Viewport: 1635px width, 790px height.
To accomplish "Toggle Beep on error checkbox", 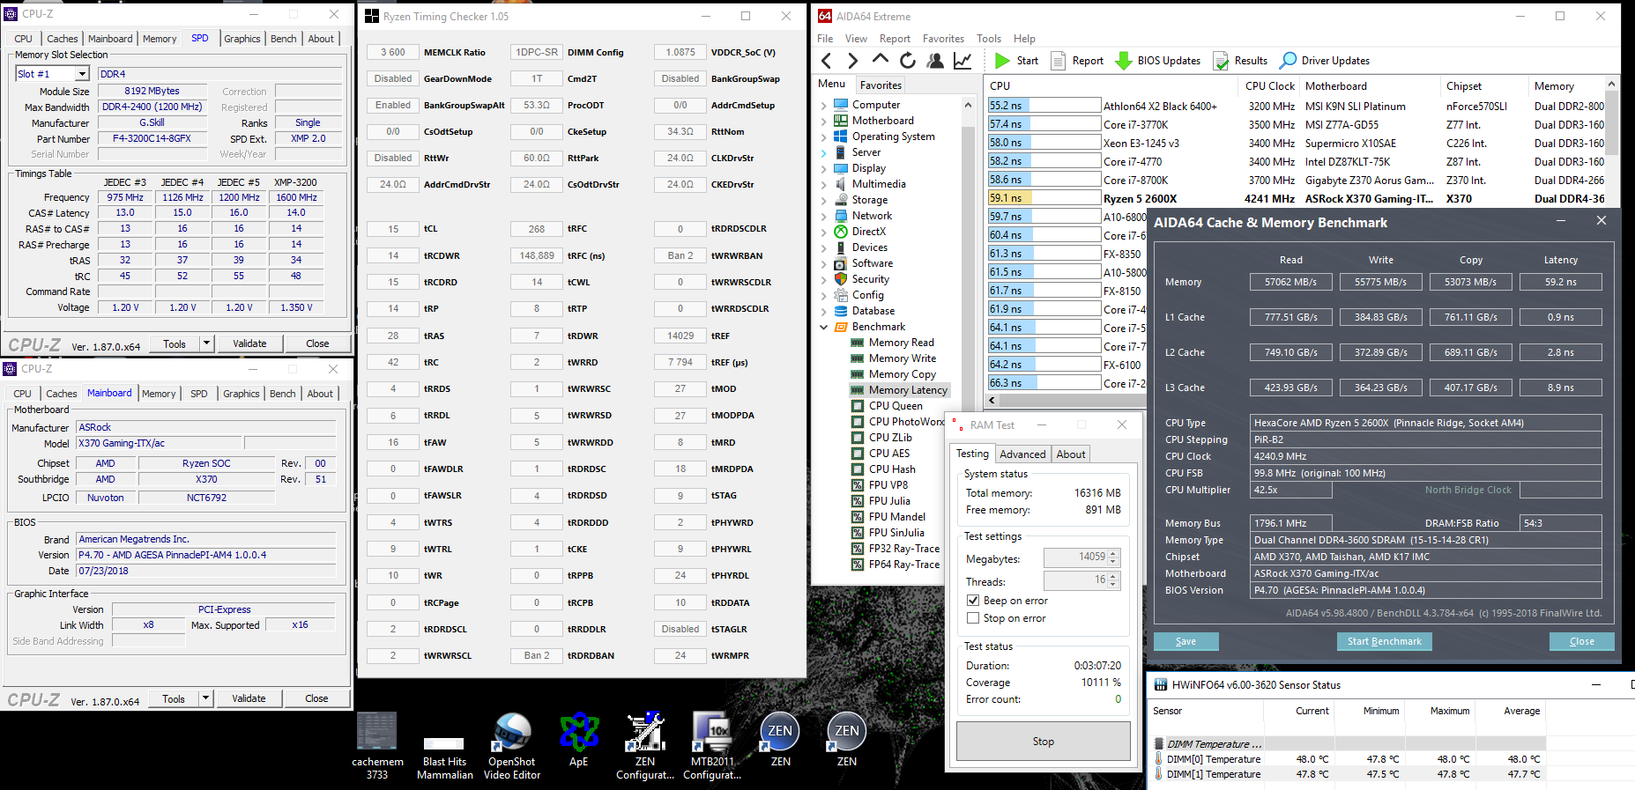I will pos(973,601).
